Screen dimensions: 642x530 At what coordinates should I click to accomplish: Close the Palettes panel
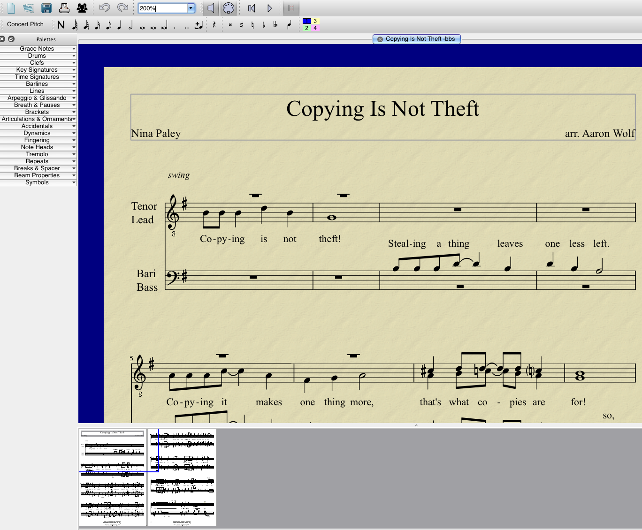(2, 39)
